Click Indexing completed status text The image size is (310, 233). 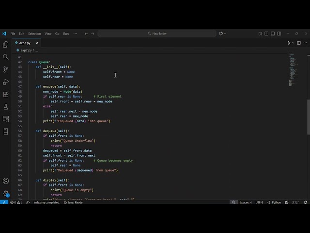(47, 202)
